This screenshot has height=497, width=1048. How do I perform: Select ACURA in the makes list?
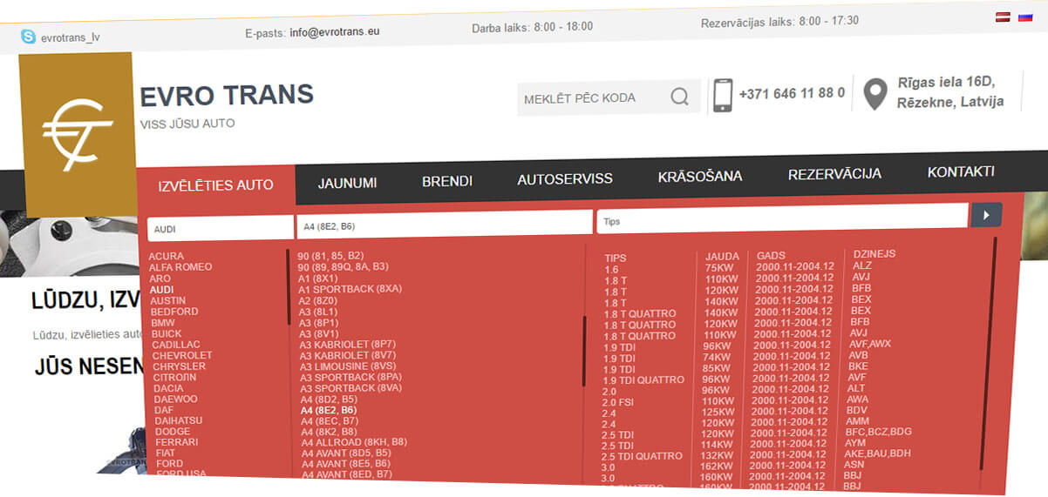167,256
